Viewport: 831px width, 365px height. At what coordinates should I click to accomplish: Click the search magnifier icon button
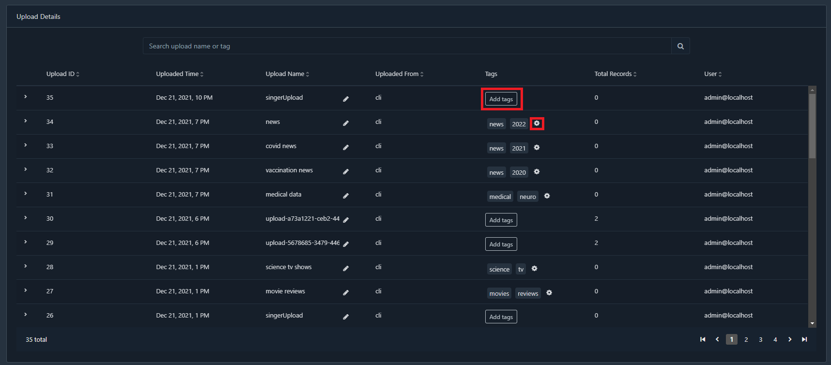(x=680, y=46)
